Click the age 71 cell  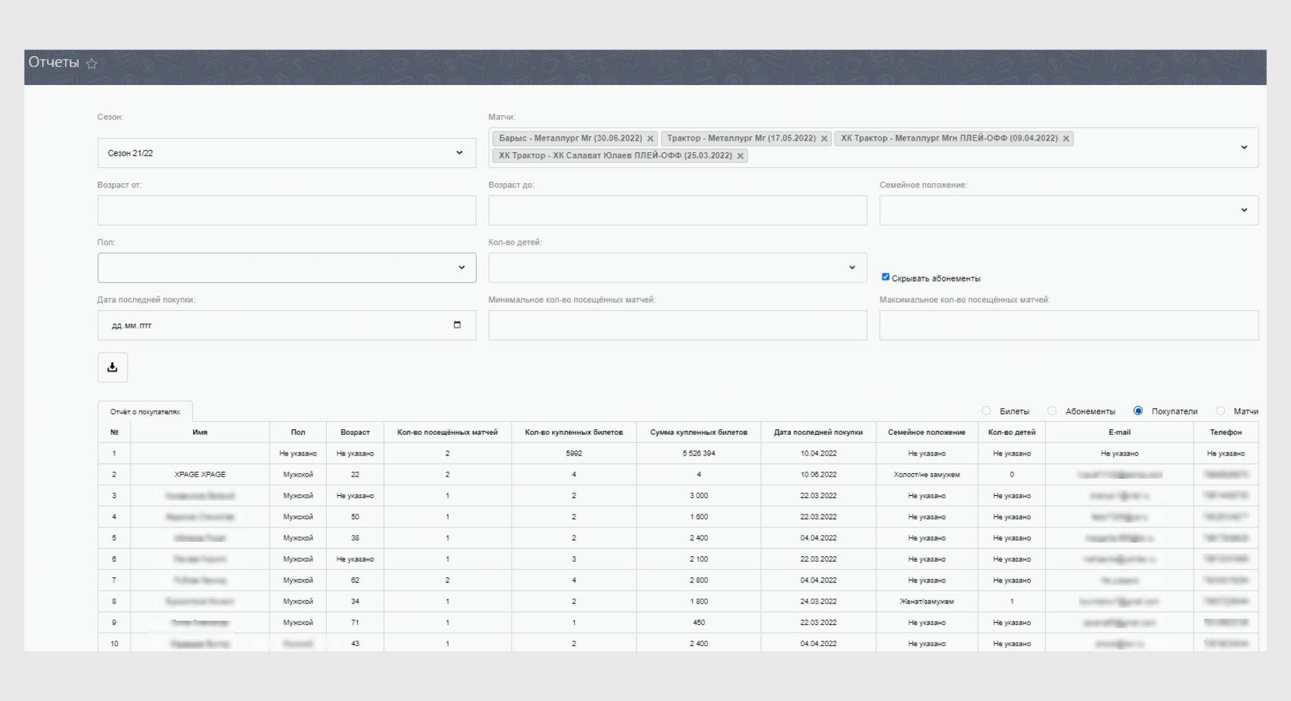[355, 623]
